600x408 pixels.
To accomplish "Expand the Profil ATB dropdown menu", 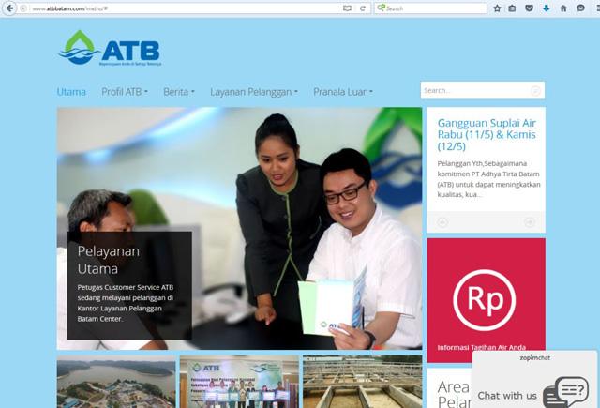I will [125, 92].
